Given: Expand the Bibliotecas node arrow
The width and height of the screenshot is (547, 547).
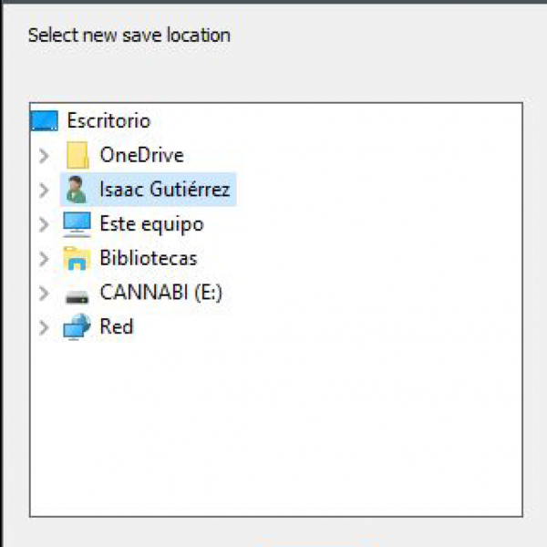Looking at the screenshot, I should [43, 259].
